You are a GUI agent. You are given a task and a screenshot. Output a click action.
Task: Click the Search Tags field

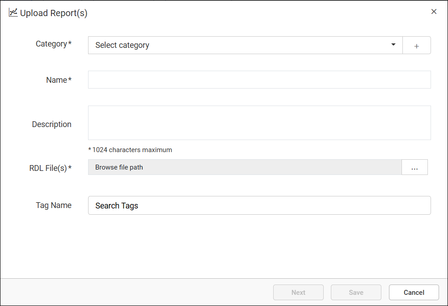tap(259, 205)
